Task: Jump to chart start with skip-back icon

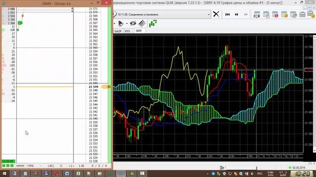Action: pos(227,14)
